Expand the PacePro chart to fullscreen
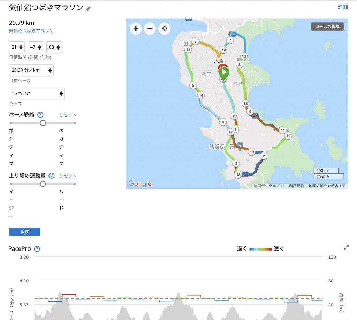357x320 pixels. point(346,247)
